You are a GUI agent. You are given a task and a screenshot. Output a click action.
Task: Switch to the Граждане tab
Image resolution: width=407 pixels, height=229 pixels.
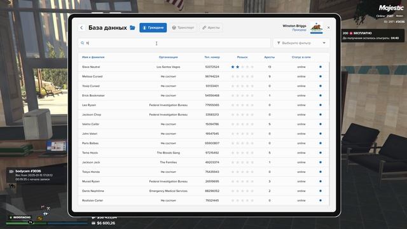(x=153, y=27)
